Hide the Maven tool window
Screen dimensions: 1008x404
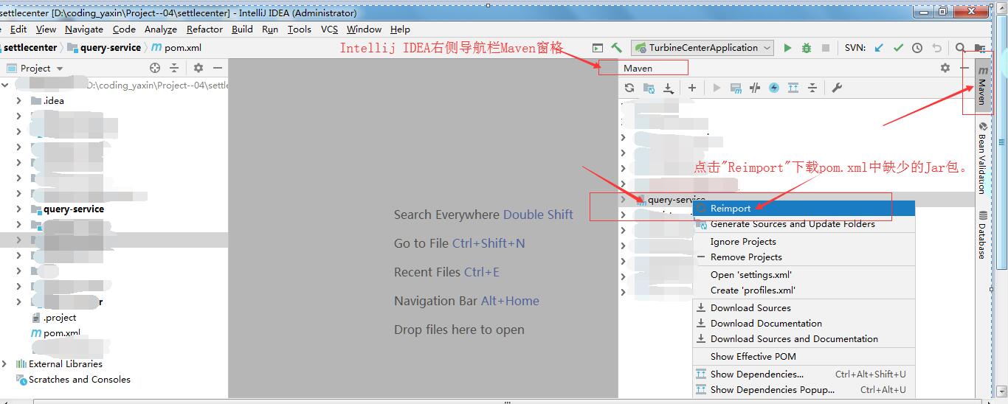click(x=964, y=68)
